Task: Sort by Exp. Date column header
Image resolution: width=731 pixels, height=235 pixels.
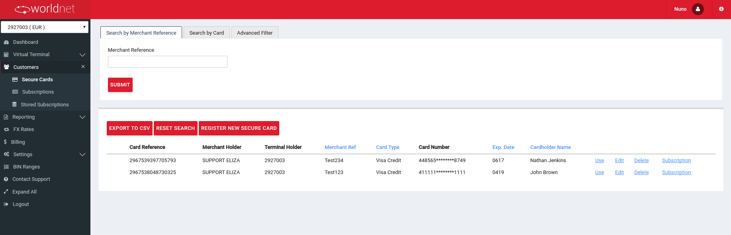Action: click(503, 147)
